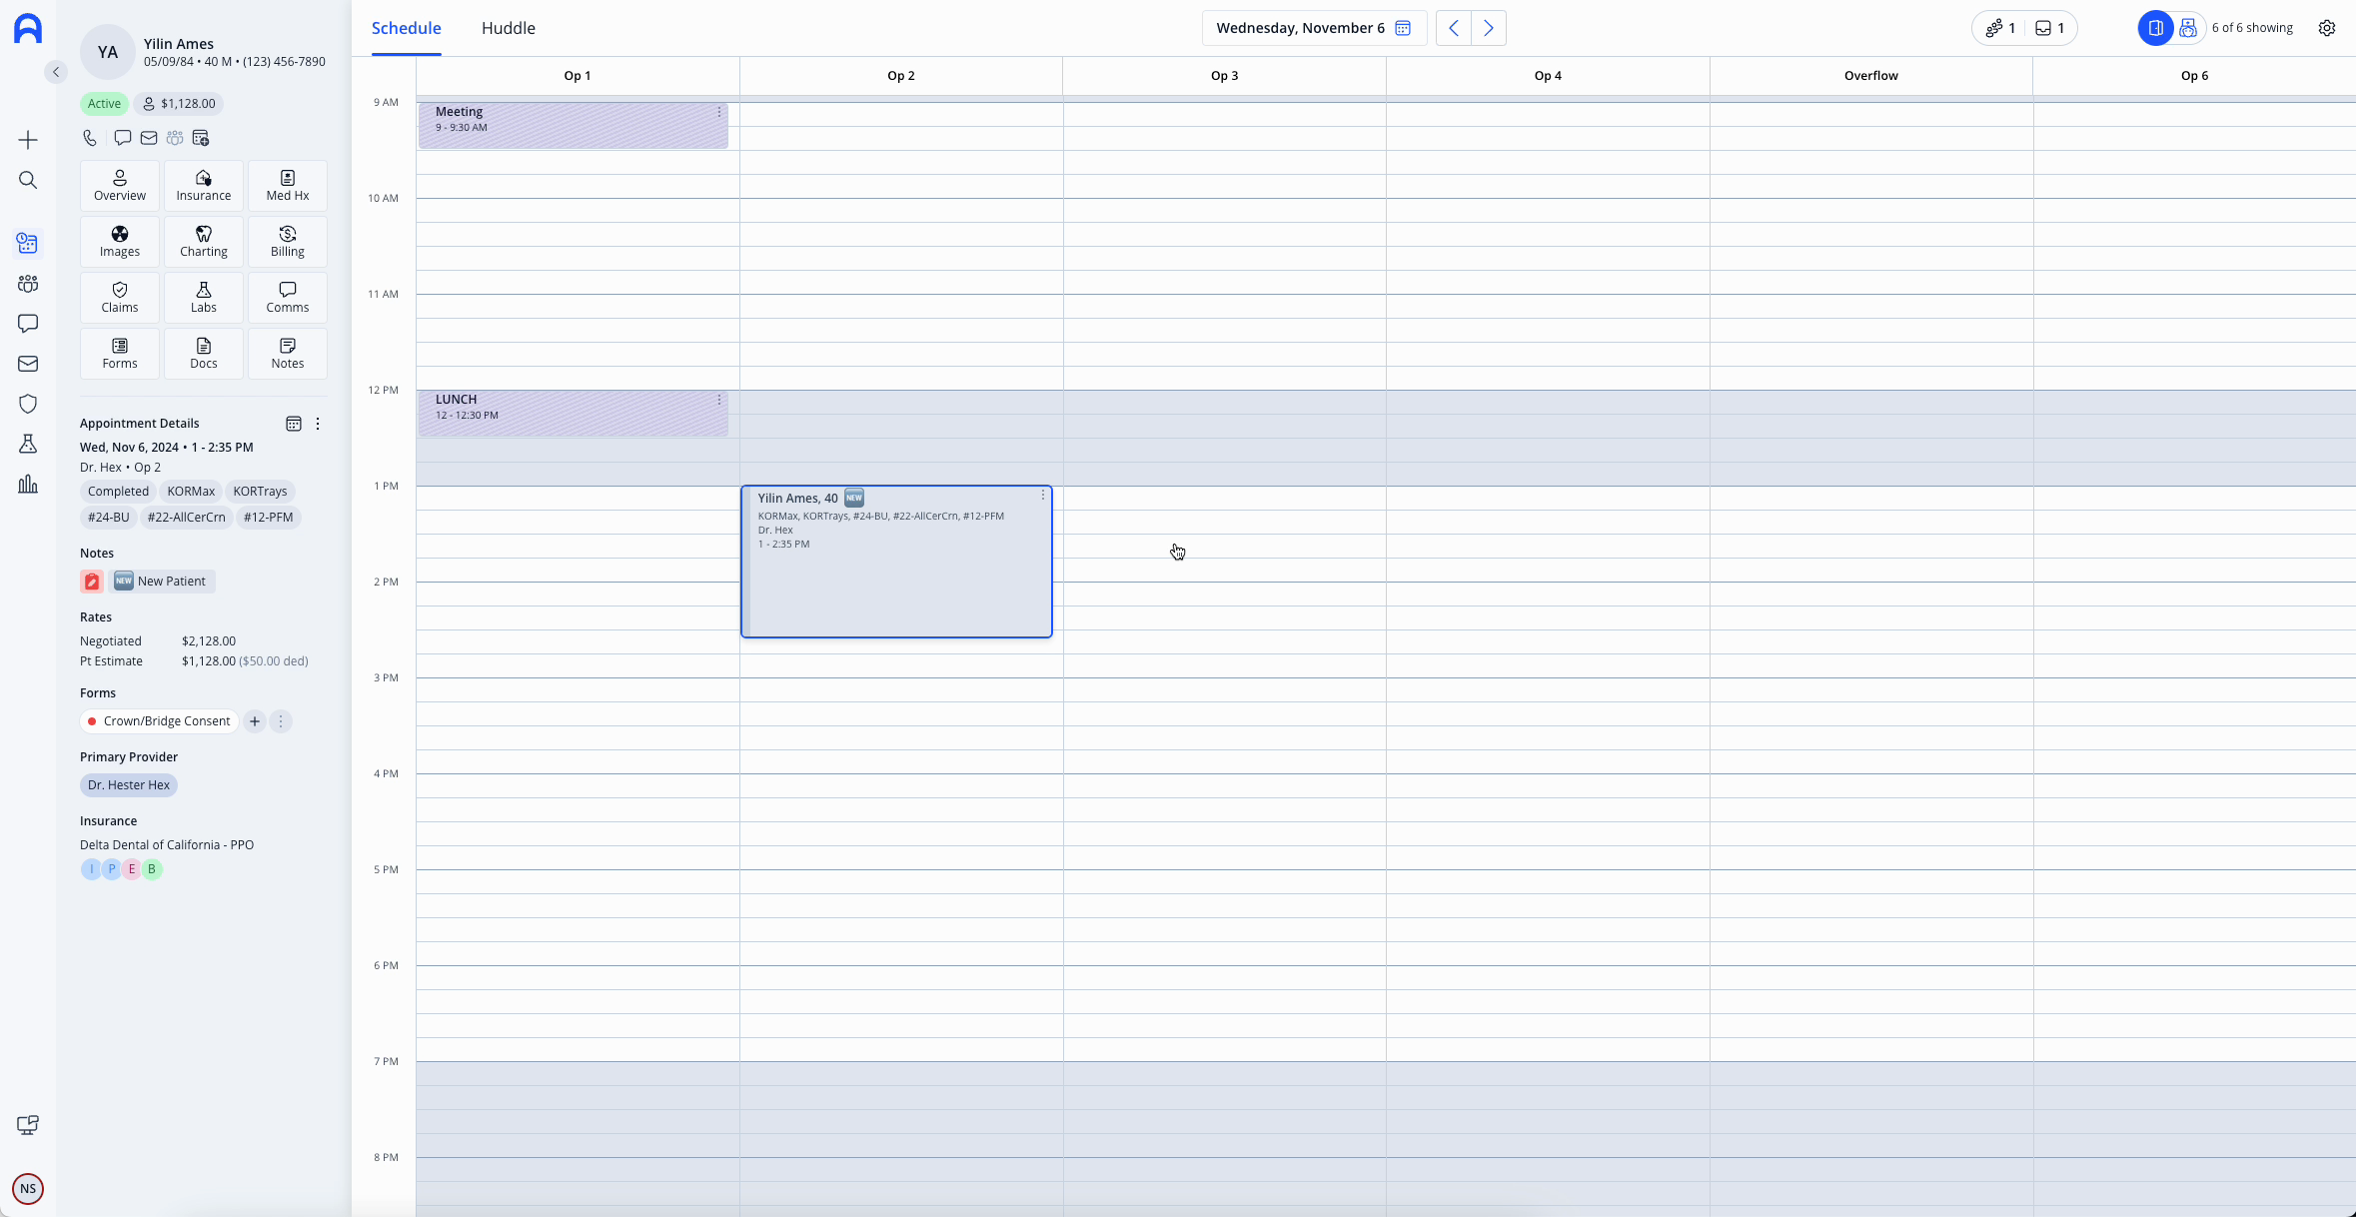
Task: Open the Forms tile
Action: coord(120,354)
